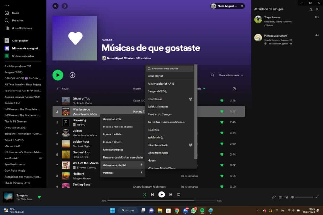The width and height of the screenshot is (323, 215).
Task: Toggle the heart on We Got the Moves
Action: pyautogui.click(x=222, y=165)
